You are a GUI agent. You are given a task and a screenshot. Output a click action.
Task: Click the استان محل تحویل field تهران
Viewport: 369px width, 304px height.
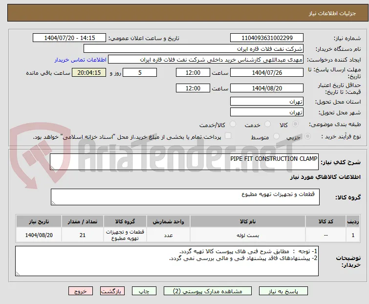click(267, 101)
